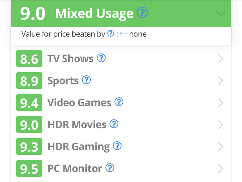Click the HDR Gaming help icon
Image resolution: width=242 pixels, height=182 pixels.
pyautogui.click(x=117, y=146)
